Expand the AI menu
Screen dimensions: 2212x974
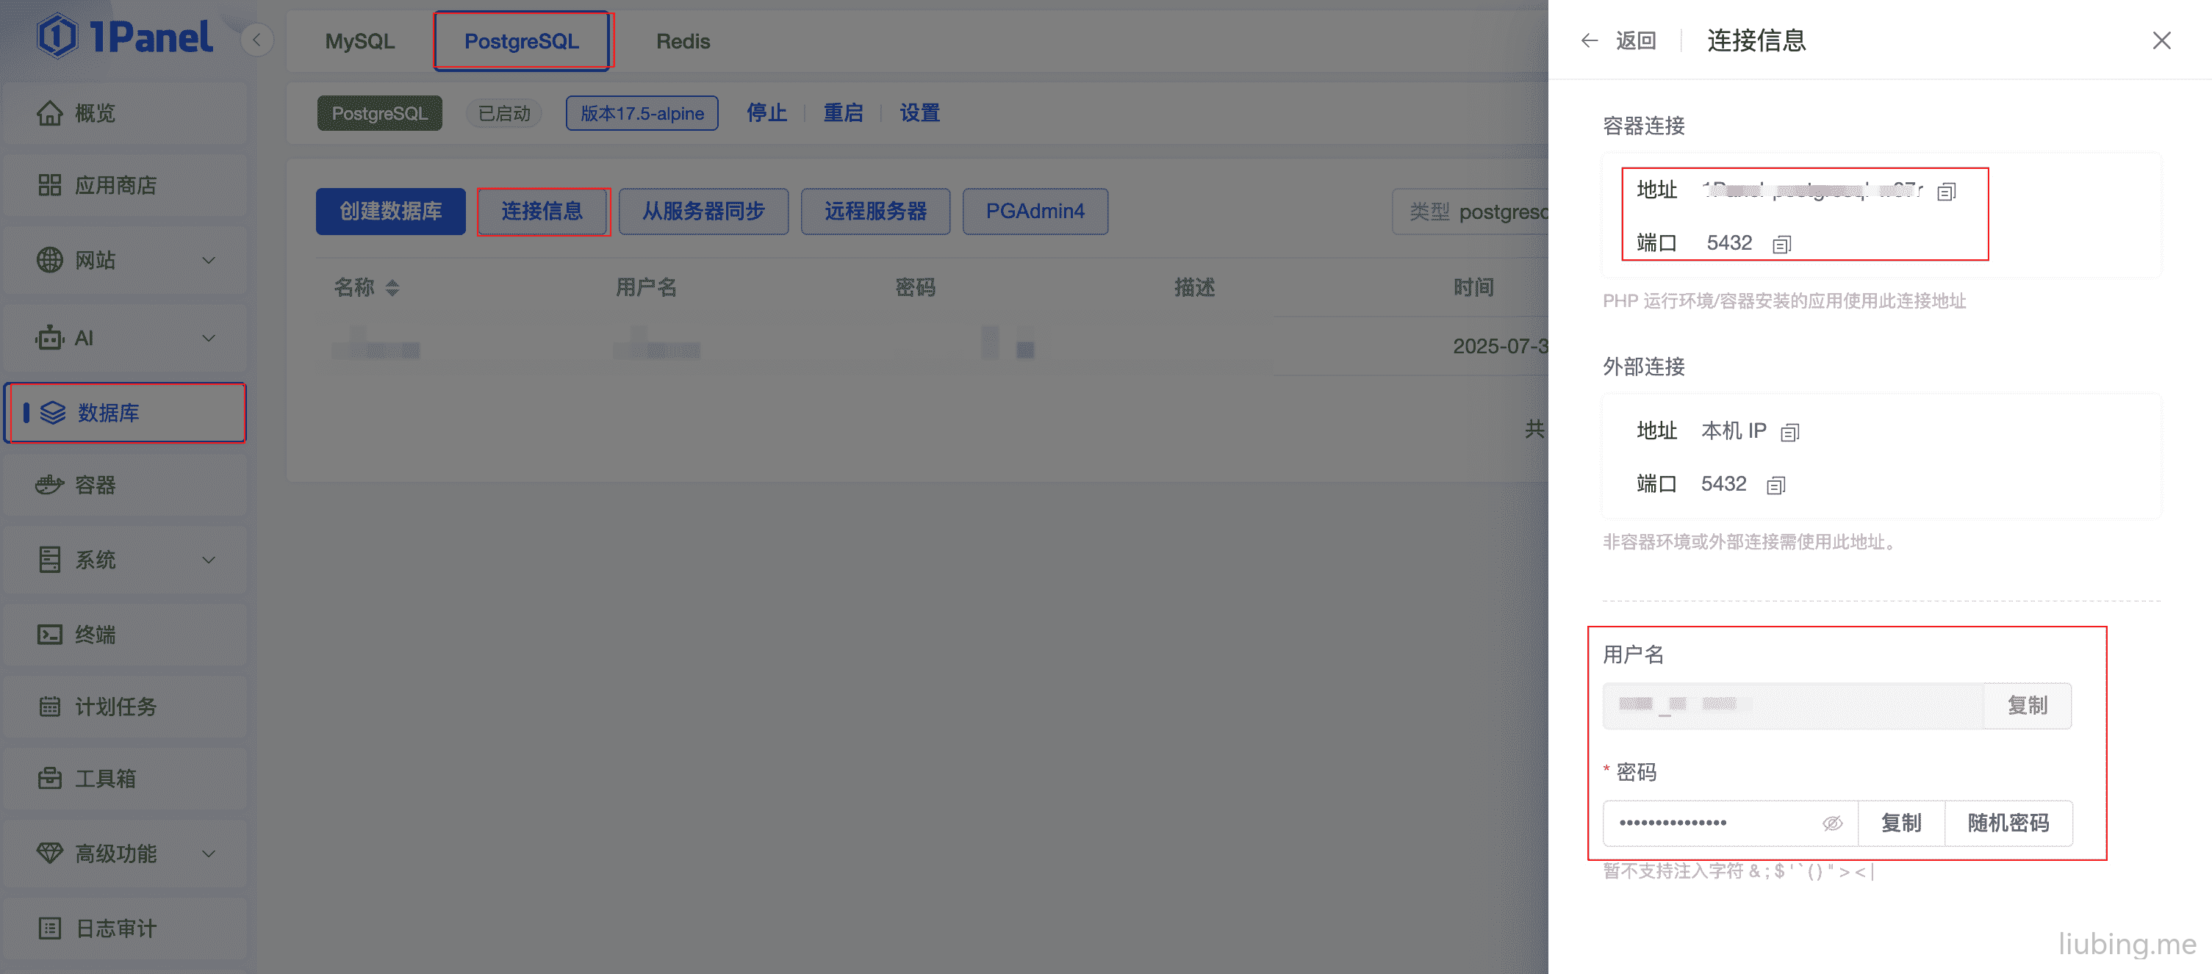click(126, 338)
